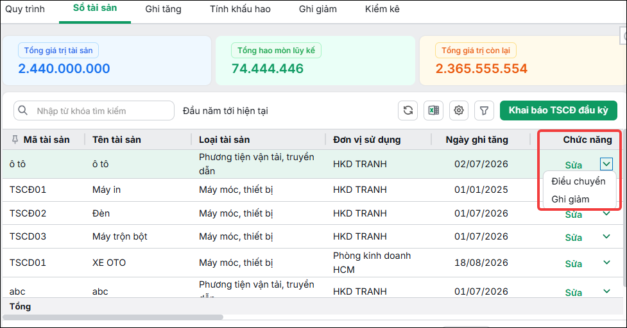Select Ghi giảm in the row dropdown menu

tap(571, 199)
